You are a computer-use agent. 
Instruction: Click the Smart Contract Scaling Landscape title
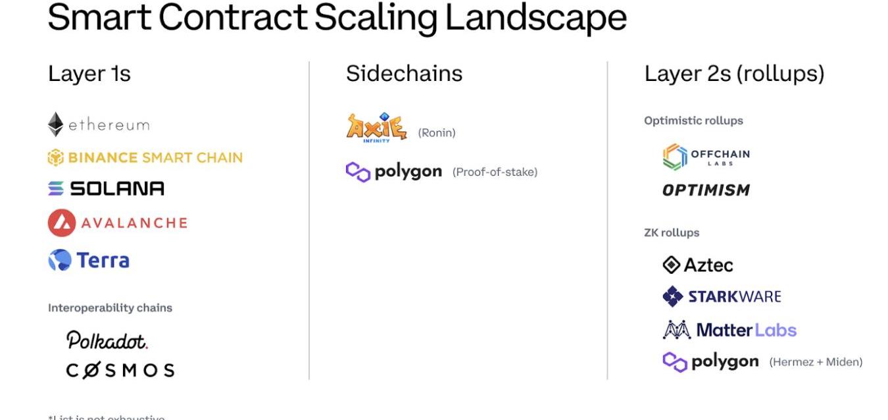(337, 18)
